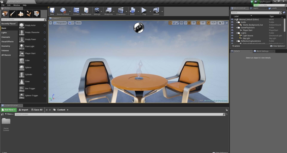Click the Cone shape icon

pos(22,82)
